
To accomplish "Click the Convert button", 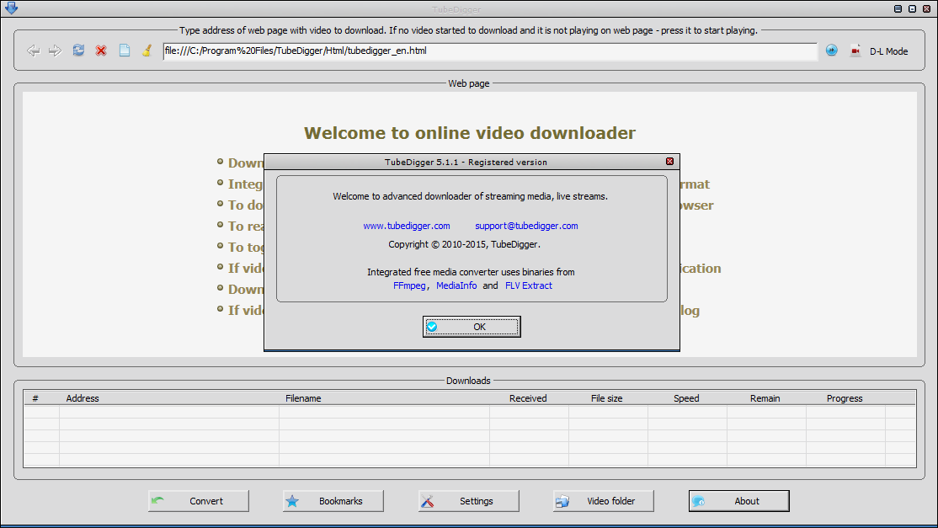I will tap(199, 501).
